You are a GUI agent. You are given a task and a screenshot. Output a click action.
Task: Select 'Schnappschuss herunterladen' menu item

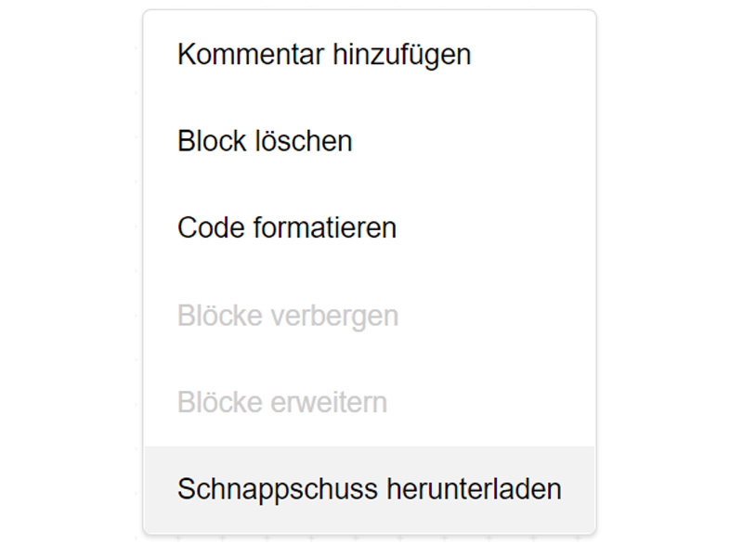pos(369,489)
